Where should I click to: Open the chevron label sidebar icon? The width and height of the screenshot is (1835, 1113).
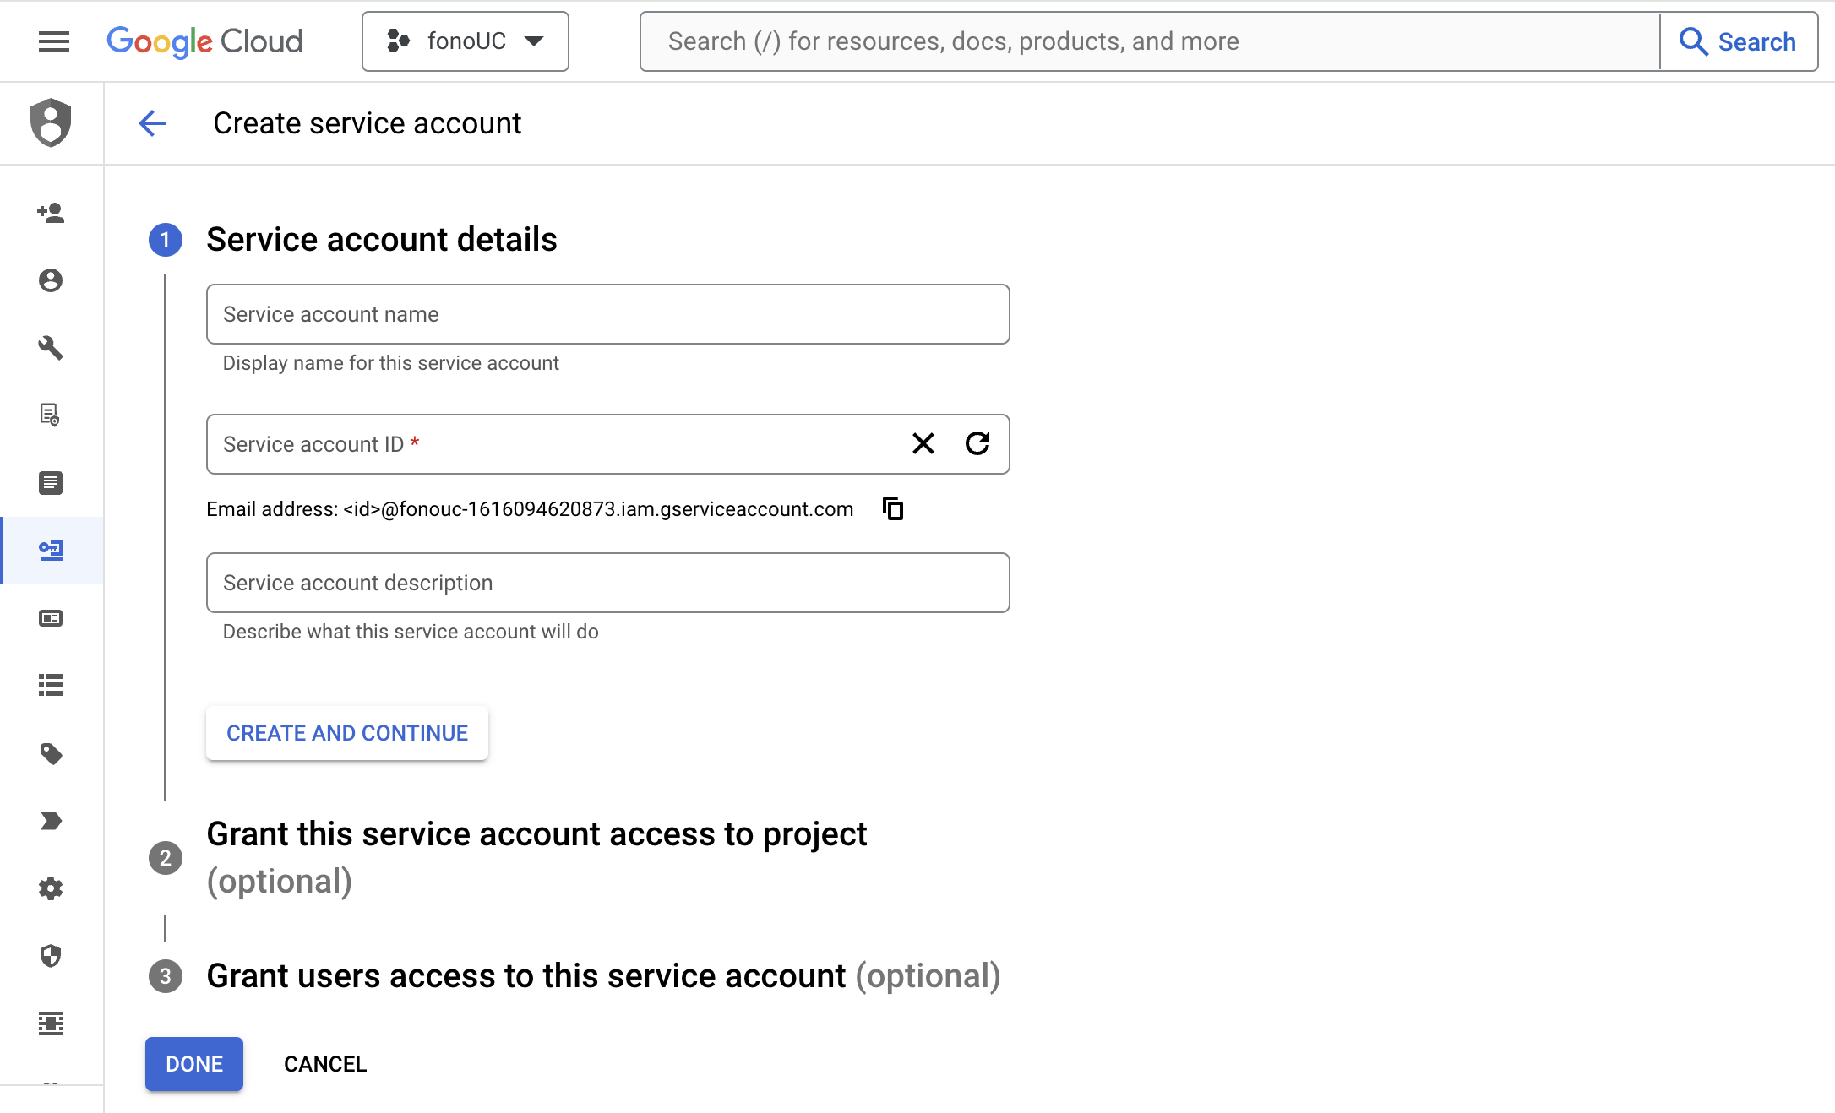tap(51, 821)
